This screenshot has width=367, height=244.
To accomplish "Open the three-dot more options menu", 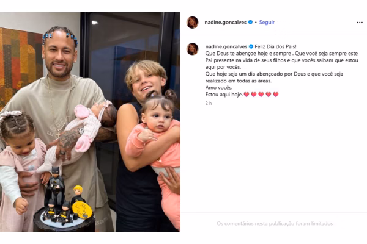I will (x=360, y=23).
